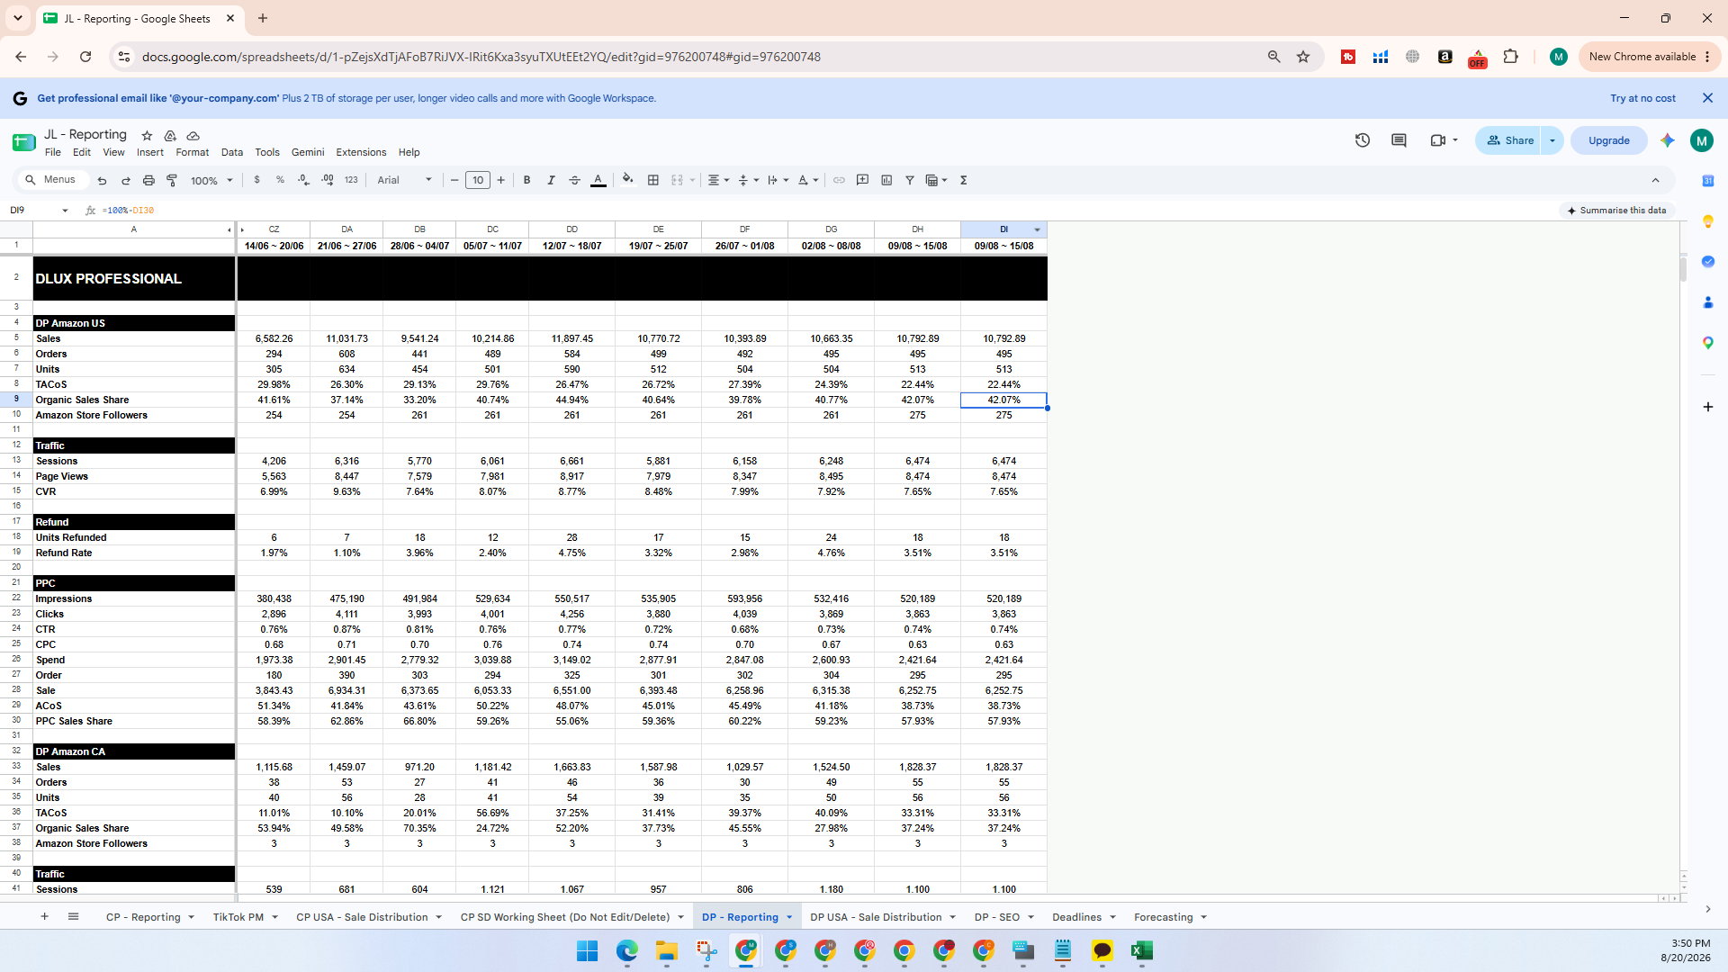The height and width of the screenshot is (972, 1728).
Task: Open the Format menu
Action: (x=193, y=152)
